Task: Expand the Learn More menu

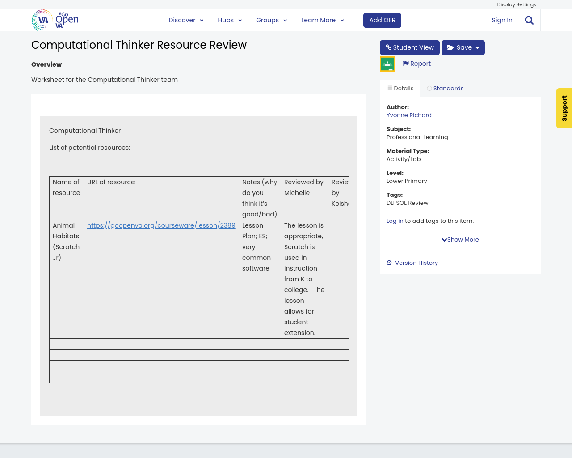Action: click(322, 20)
